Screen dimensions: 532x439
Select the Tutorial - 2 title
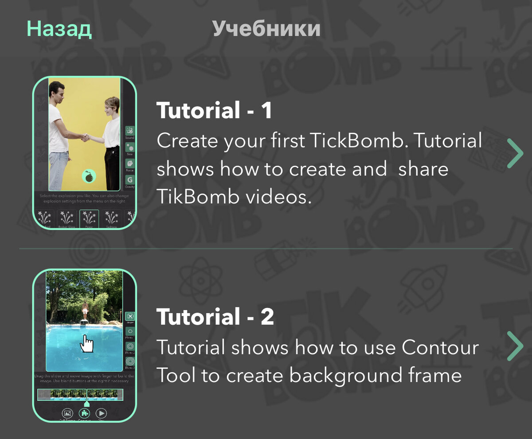215,316
